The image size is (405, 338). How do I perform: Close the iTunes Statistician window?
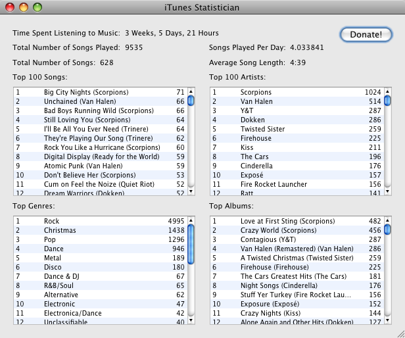10,7
